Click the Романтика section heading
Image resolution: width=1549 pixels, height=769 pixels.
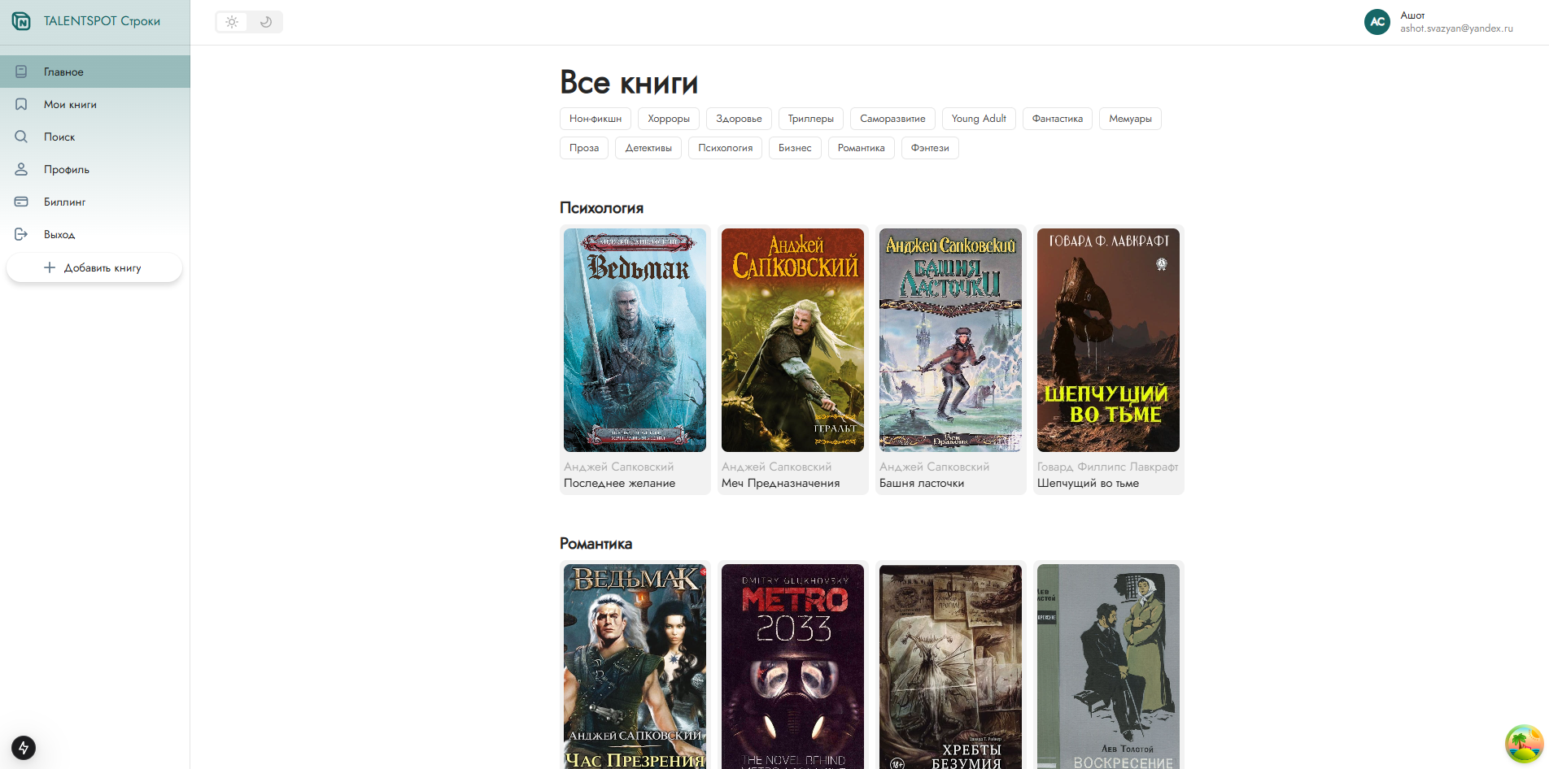[x=596, y=544]
